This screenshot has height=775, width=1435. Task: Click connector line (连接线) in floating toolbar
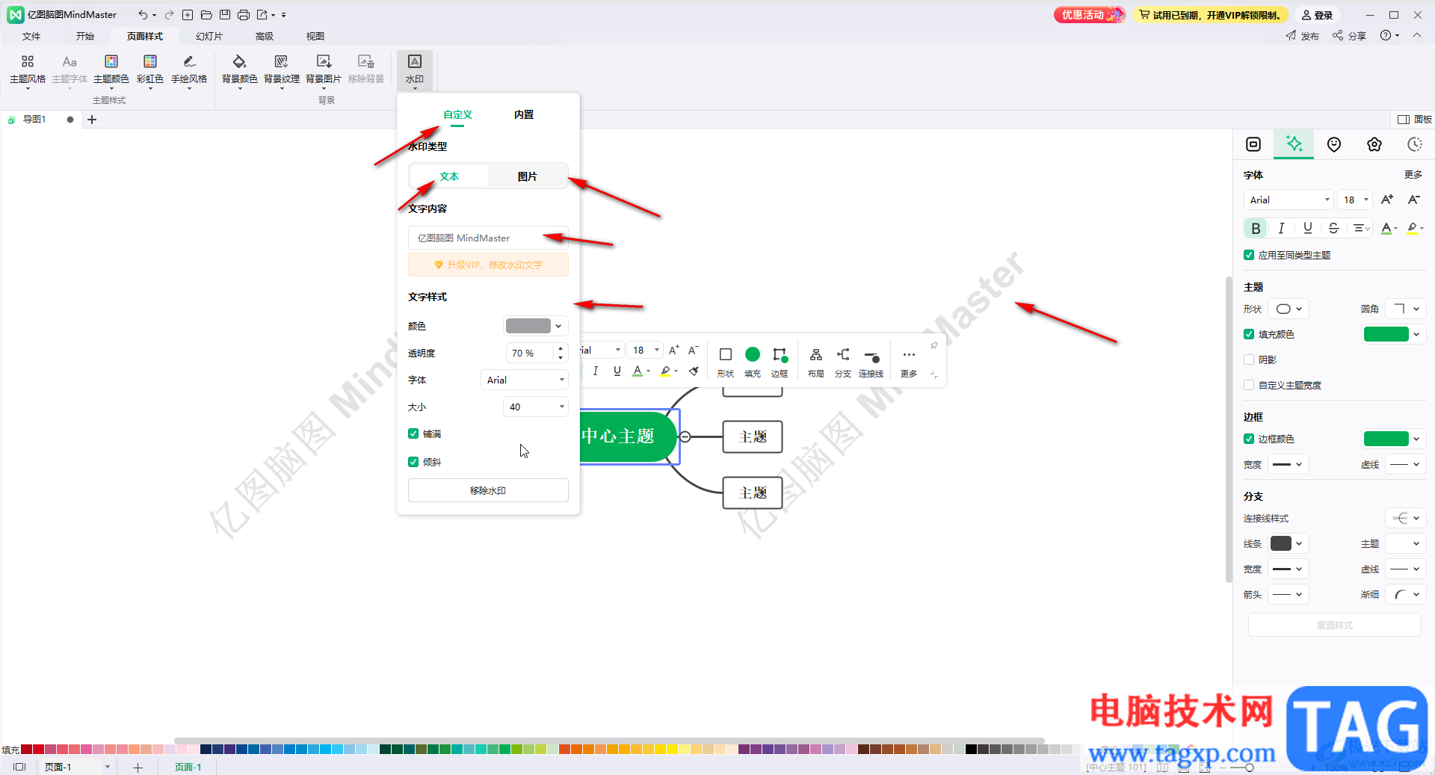(x=871, y=362)
